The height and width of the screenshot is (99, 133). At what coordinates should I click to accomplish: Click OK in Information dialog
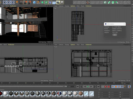115,35
